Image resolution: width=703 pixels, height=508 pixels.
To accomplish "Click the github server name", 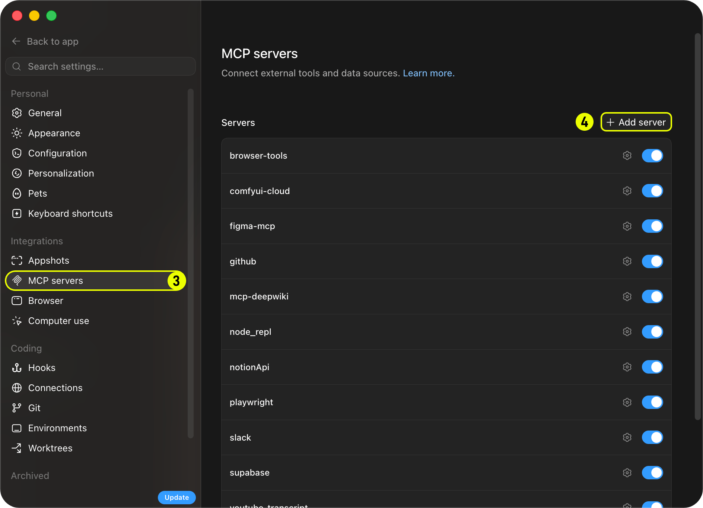I will 243,261.
